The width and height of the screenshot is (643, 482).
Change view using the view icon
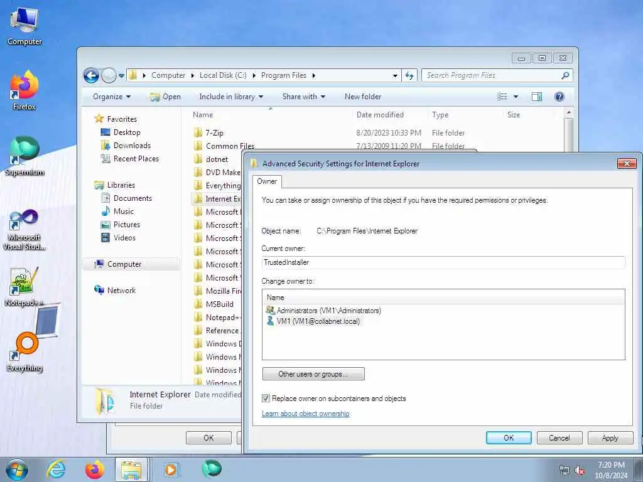pos(502,97)
